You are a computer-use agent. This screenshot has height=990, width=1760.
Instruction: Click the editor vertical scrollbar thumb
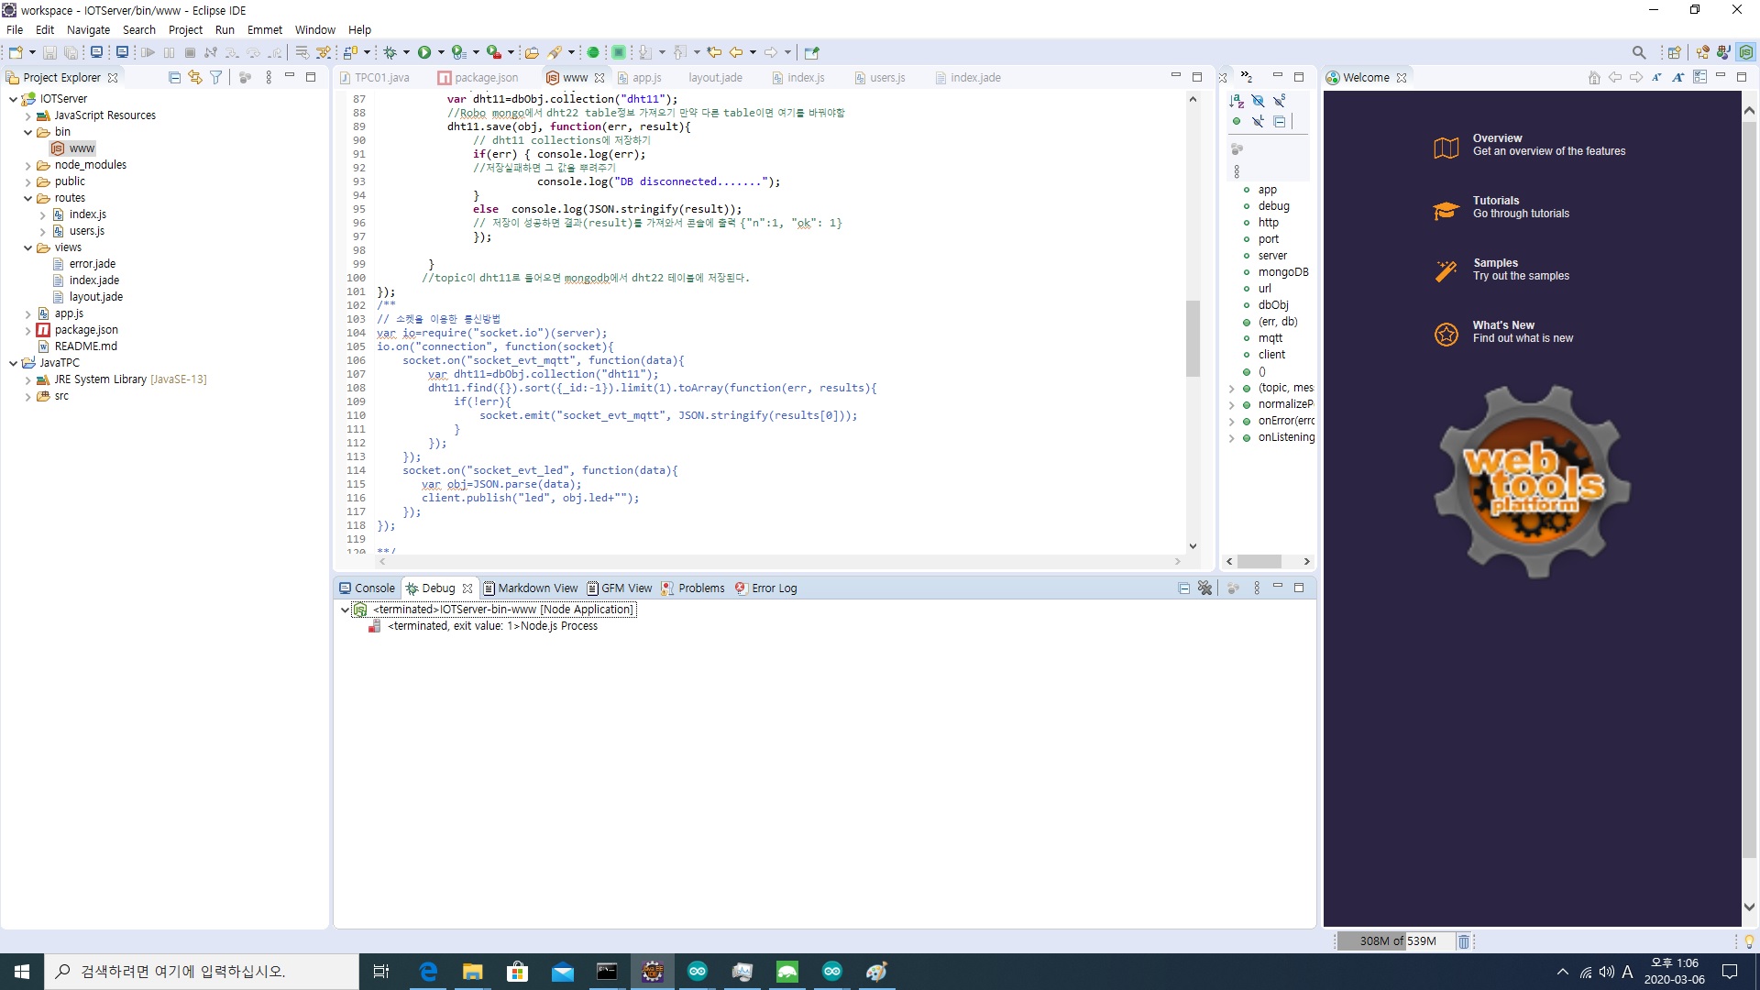(1193, 337)
